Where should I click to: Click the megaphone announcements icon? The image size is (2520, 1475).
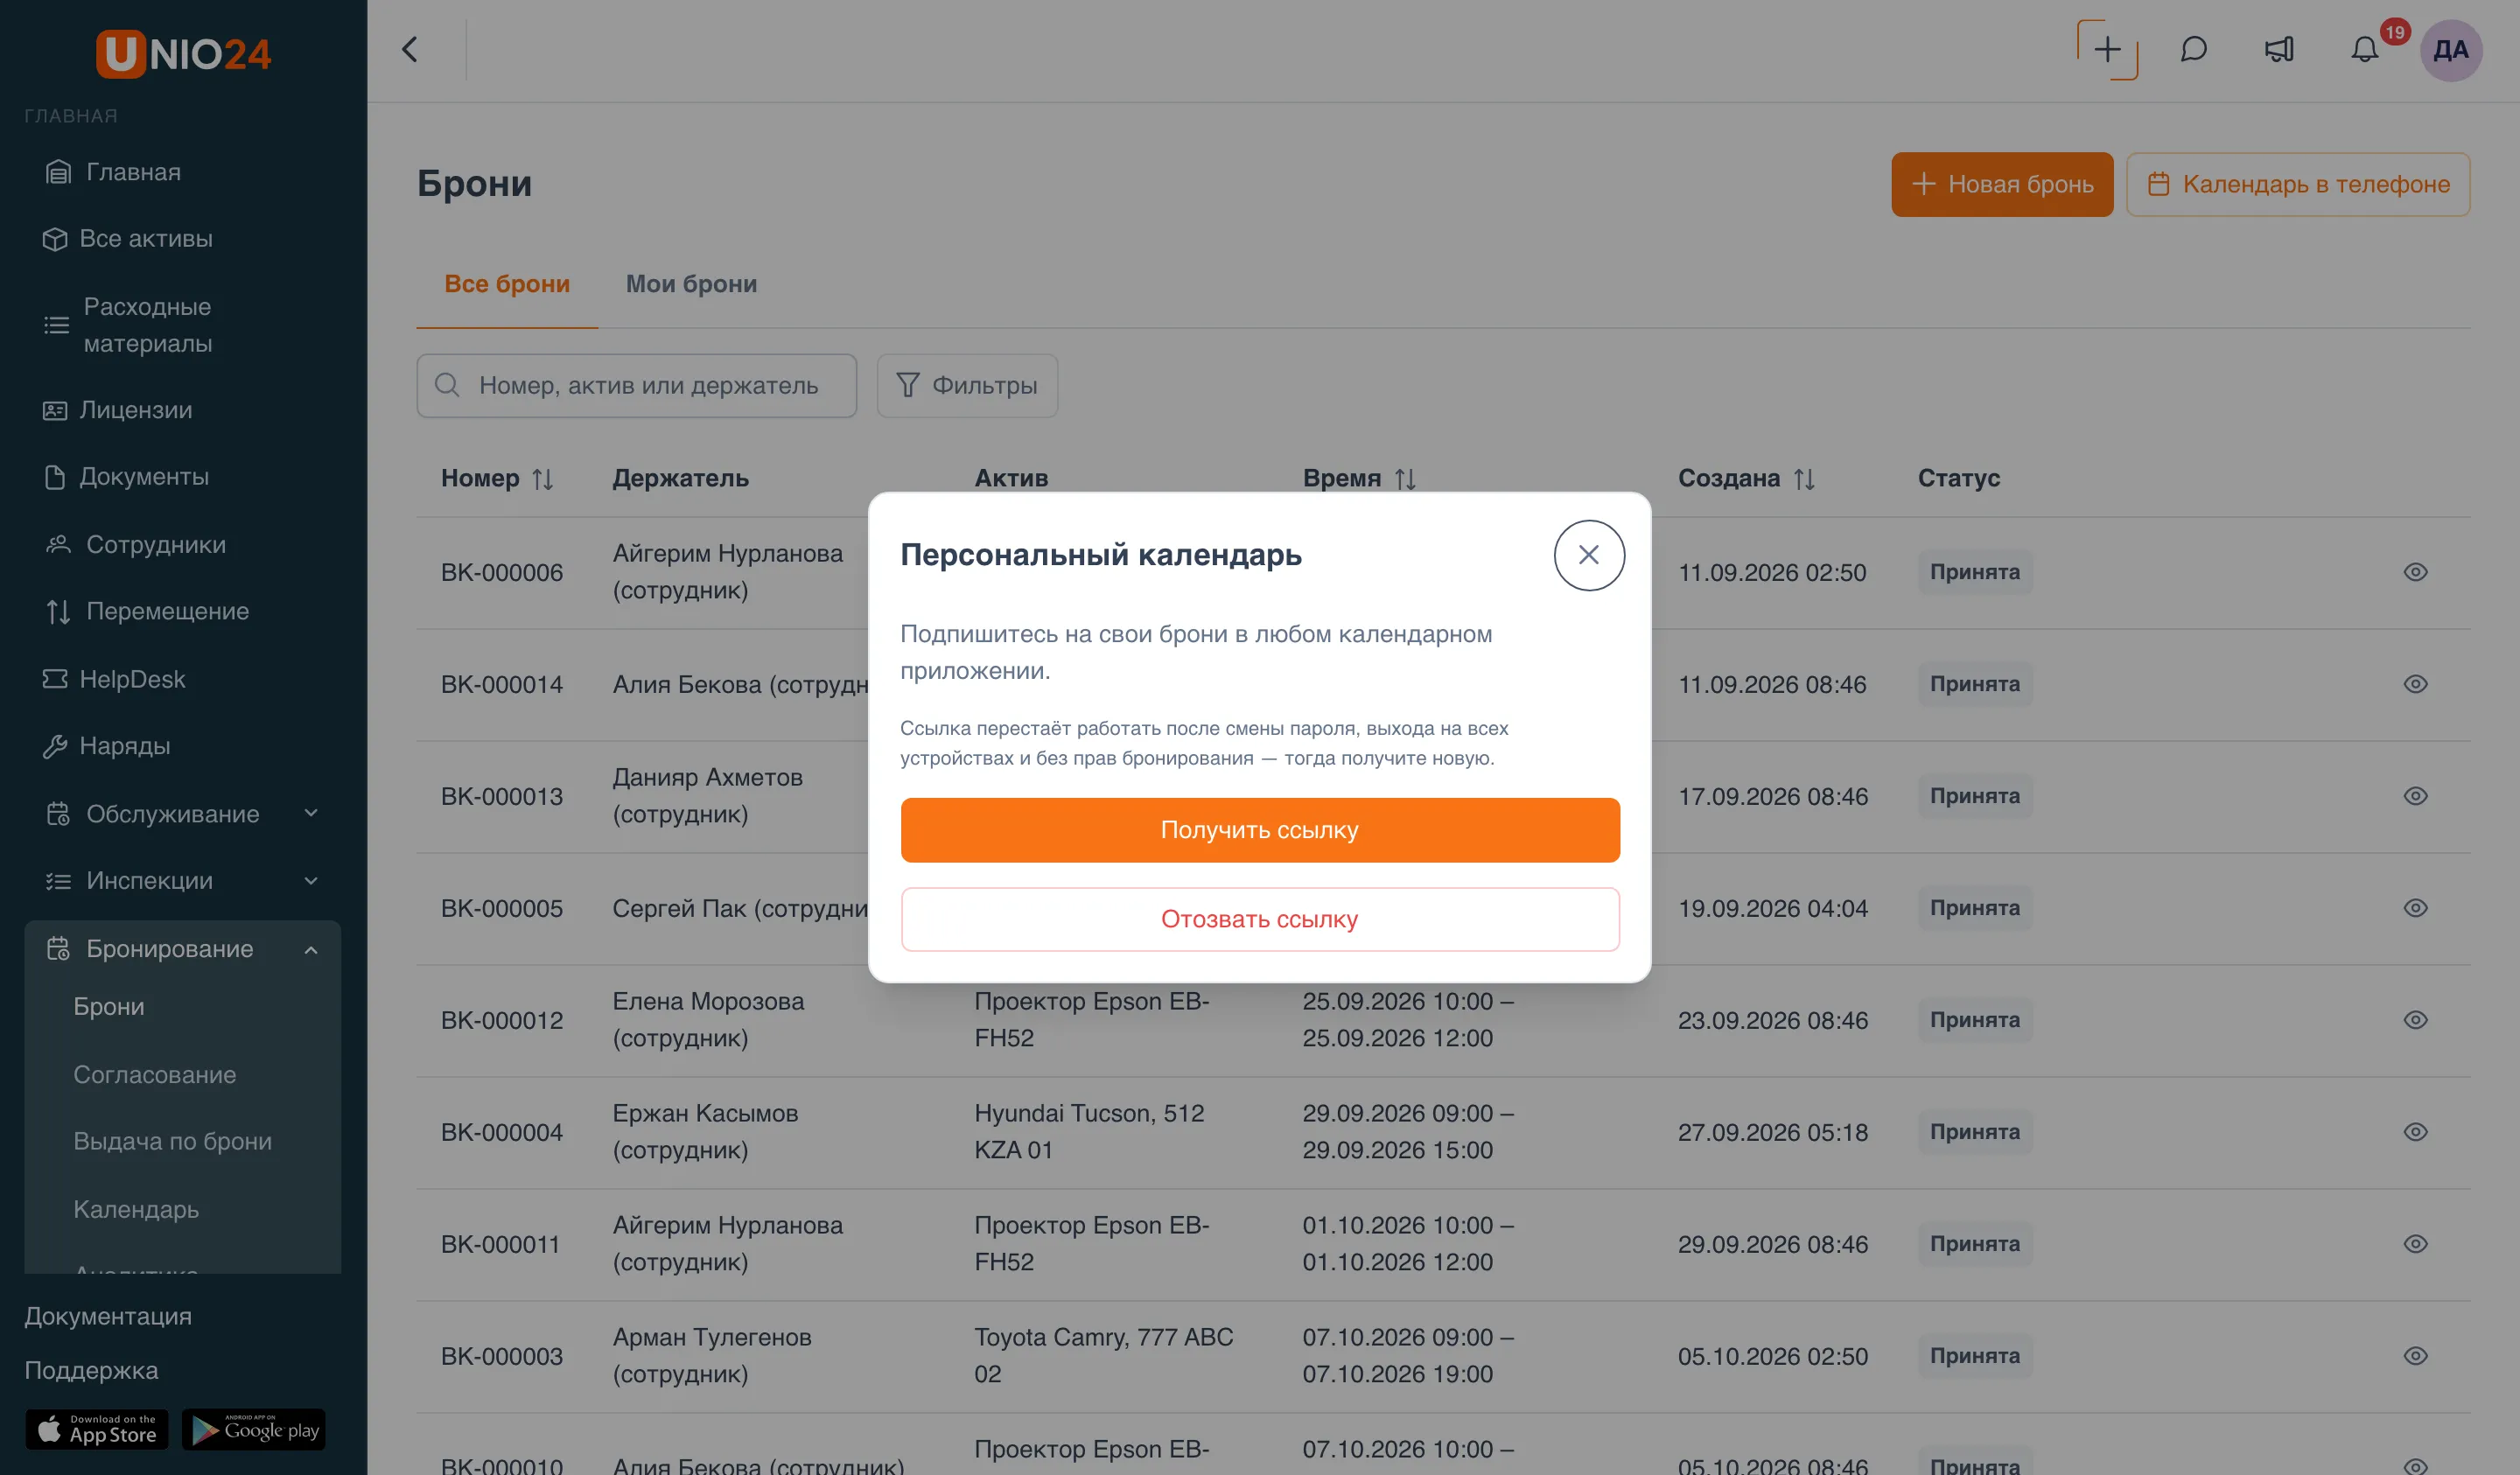[2279, 50]
